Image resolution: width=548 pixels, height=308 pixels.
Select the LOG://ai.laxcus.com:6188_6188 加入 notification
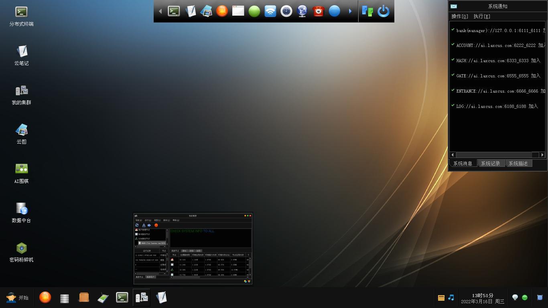(498, 106)
